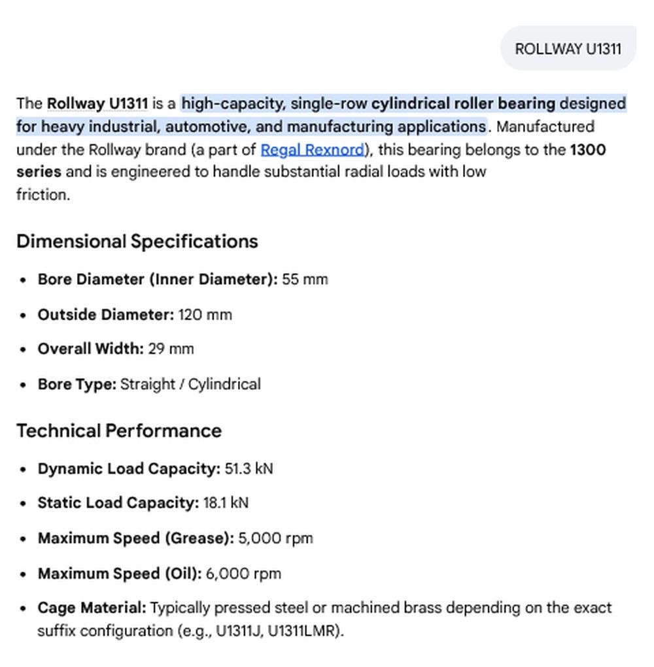
Task: Click the Maximum Speed (Grease) 5,000 rpm item
Action: click(175, 538)
